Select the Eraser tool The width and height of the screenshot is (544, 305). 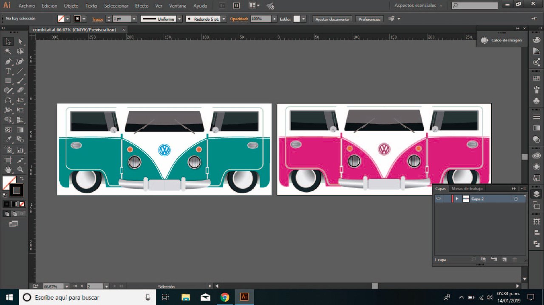point(20,90)
